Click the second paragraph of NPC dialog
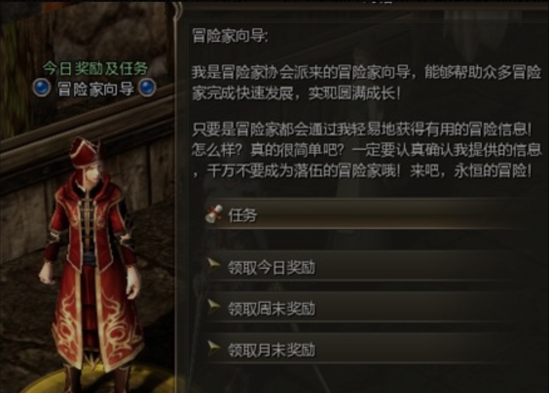The image size is (549, 393). pyautogui.click(x=366, y=151)
